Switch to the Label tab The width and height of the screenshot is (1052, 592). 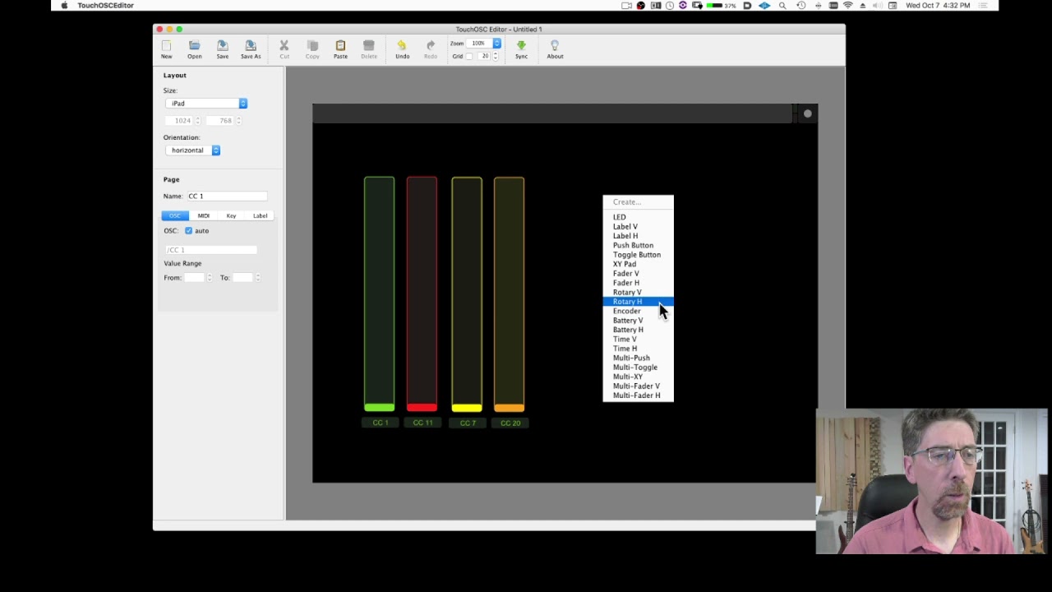click(x=260, y=215)
